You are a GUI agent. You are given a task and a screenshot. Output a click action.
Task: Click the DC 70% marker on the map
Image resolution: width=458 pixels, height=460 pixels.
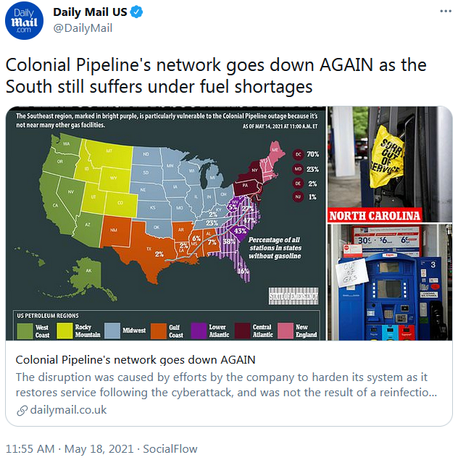[306, 154]
